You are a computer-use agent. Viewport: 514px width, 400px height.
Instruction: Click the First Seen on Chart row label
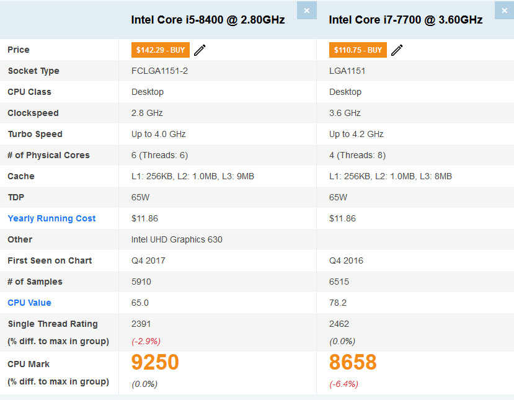coord(50,260)
